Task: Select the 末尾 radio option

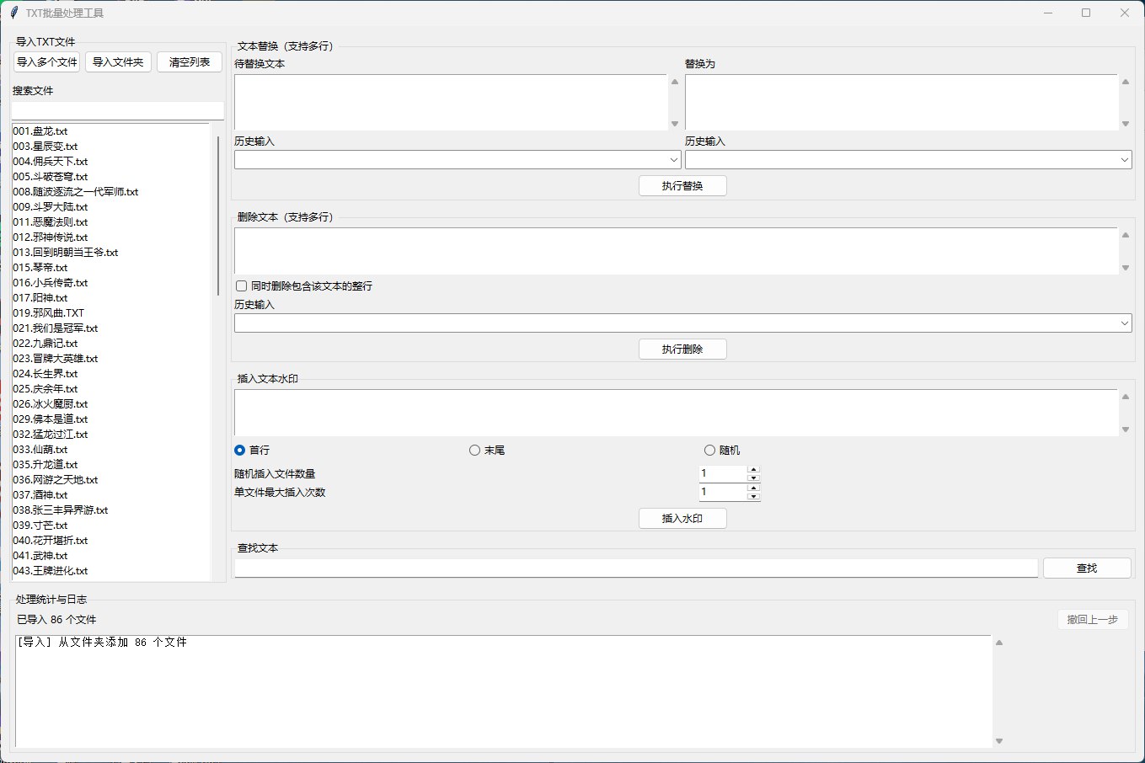Action: pyautogui.click(x=475, y=451)
